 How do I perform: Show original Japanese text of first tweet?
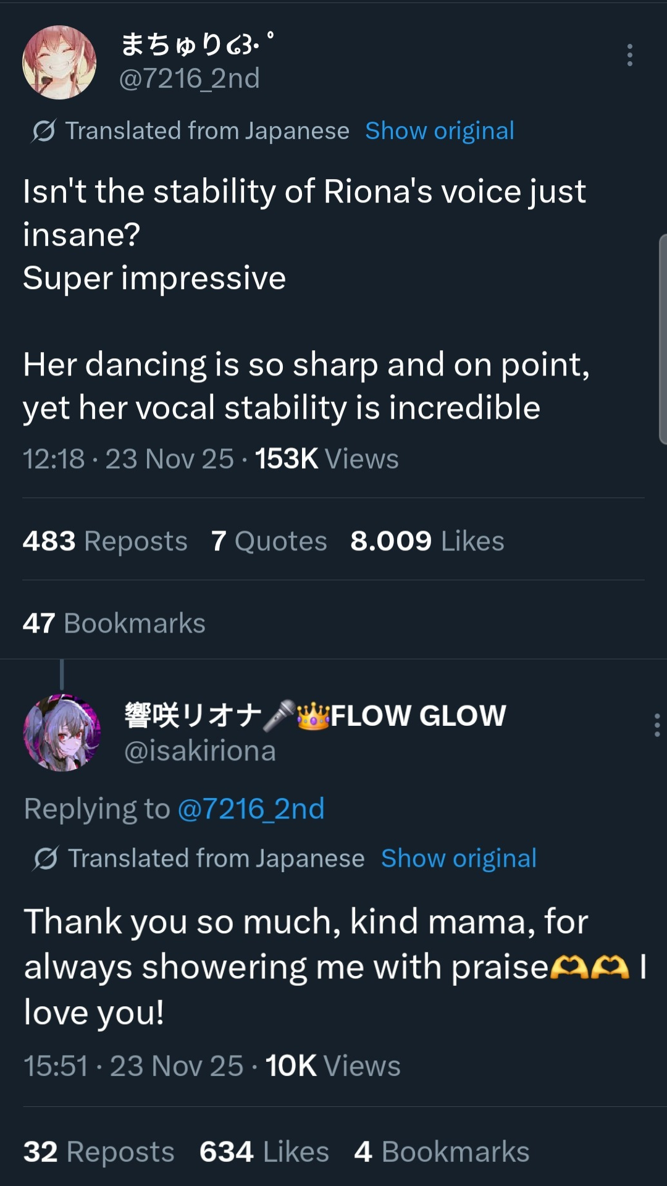click(x=439, y=131)
